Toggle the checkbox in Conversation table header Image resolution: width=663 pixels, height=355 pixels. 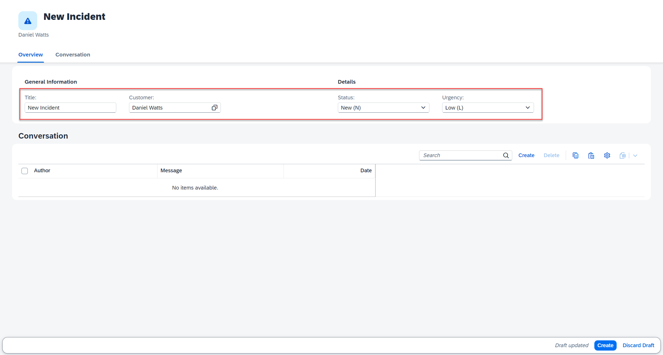25,170
